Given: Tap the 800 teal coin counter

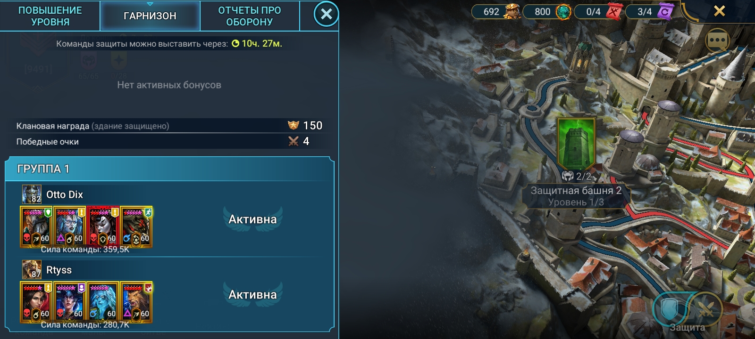Looking at the screenshot, I should click(547, 11).
